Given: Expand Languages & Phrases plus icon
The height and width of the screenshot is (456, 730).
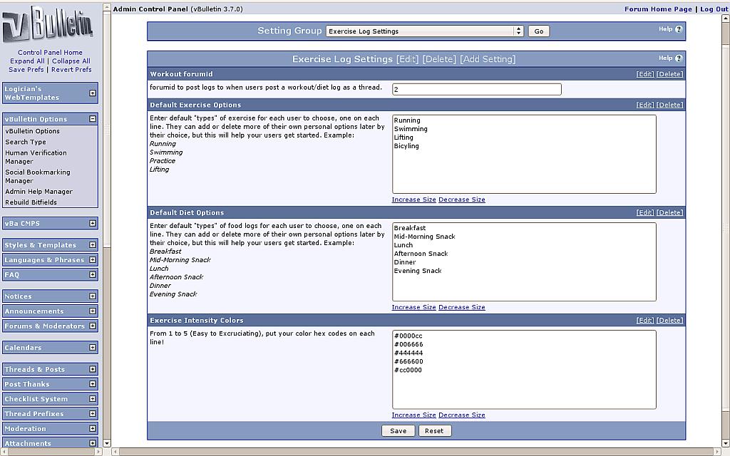Looking at the screenshot, I should (93, 260).
